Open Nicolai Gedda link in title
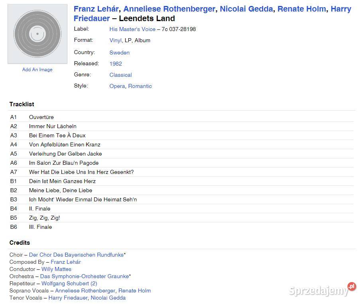364x304 pixels. pyautogui.click(x=246, y=9)
